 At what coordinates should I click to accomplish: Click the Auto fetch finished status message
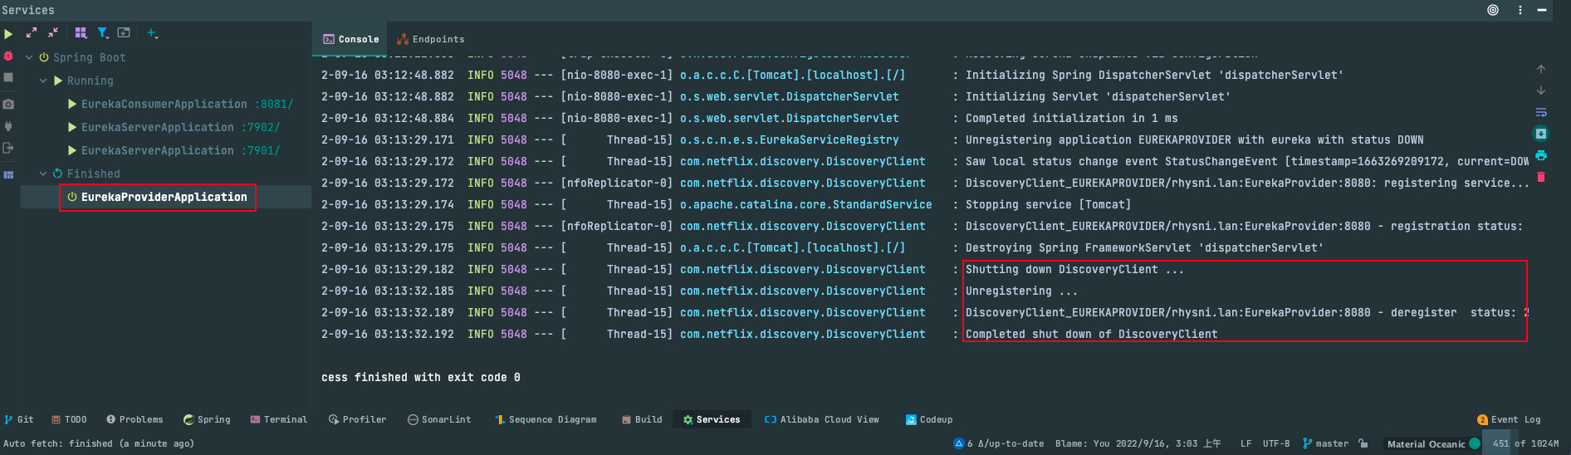pos(99,443)
